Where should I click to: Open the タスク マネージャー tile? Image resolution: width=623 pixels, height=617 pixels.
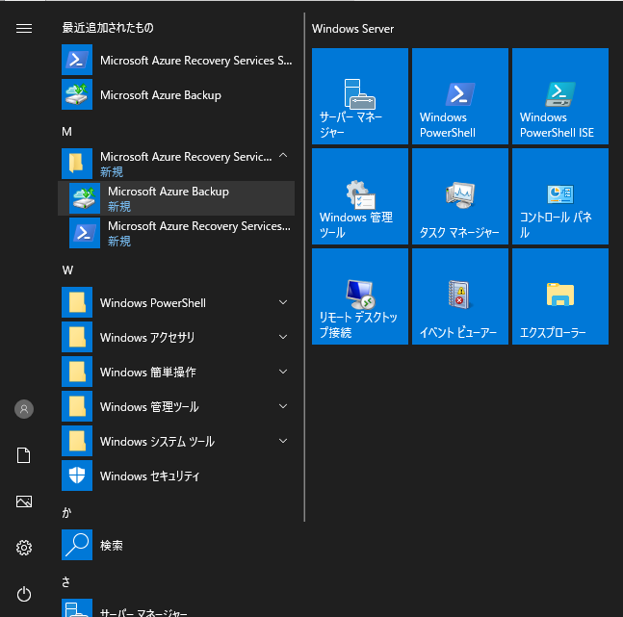point(460,196)
